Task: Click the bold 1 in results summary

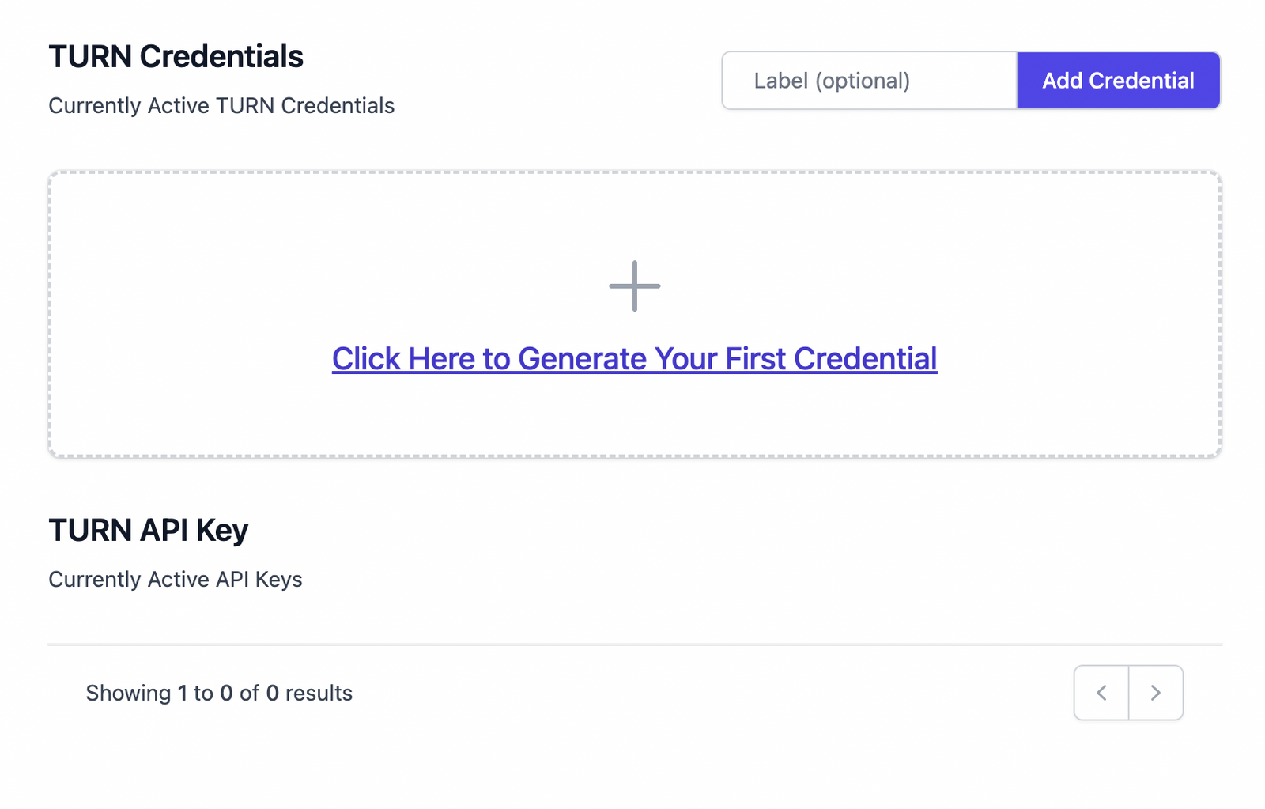Action: [183, 694]
